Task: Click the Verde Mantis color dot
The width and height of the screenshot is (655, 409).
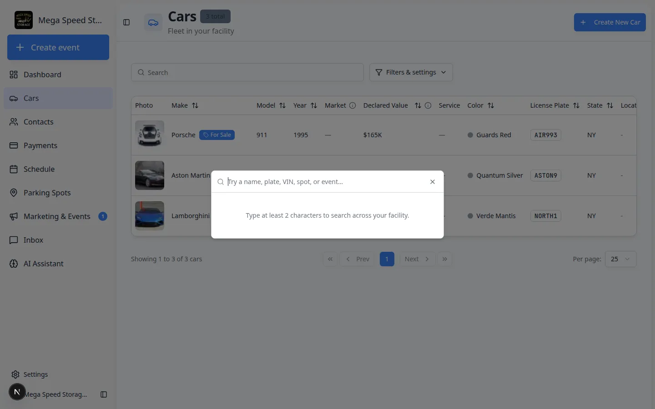Action: point(470,216)
